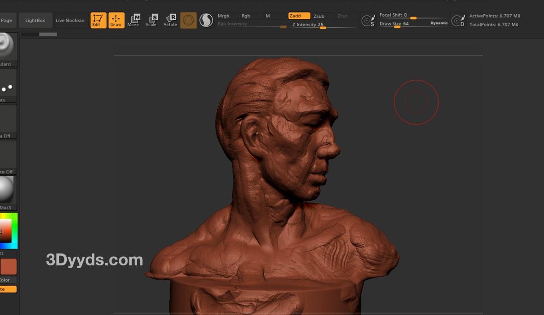The width and height of the screenshot is (544, 315).
Task: Click the main color swatch
Action: coord(8,267)
